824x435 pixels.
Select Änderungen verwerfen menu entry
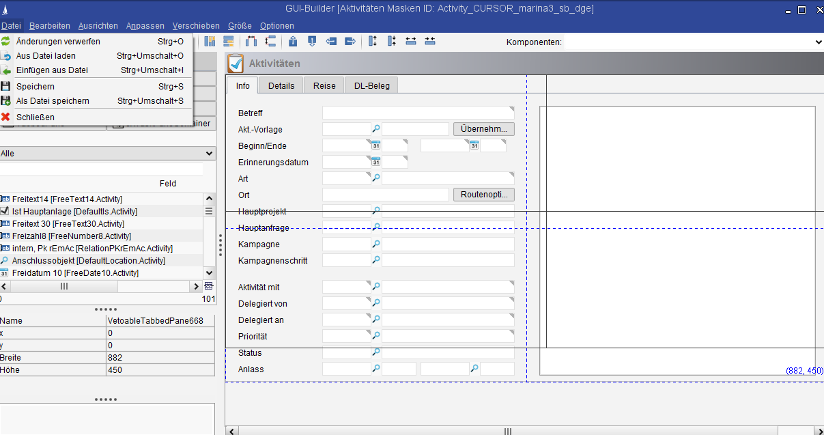58,41
